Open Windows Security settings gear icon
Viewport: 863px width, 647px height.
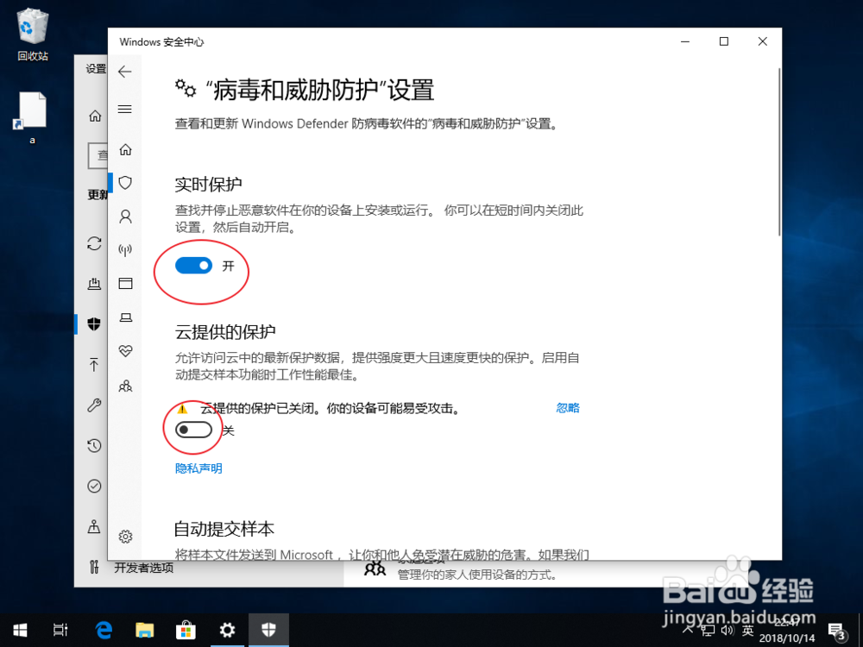click(x=125, y=537)
